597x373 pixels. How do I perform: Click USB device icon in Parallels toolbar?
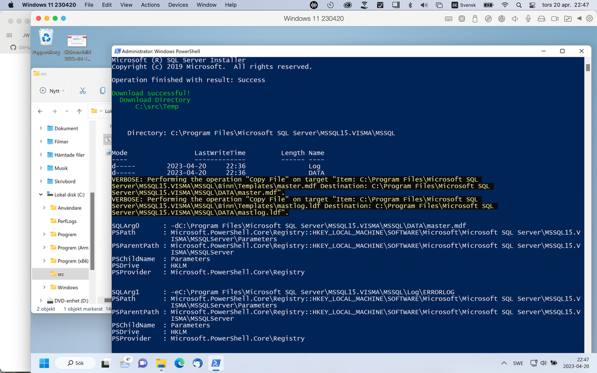point(475,19)
